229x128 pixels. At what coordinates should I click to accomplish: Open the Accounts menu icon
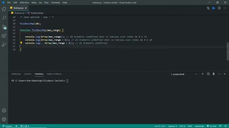4,111
